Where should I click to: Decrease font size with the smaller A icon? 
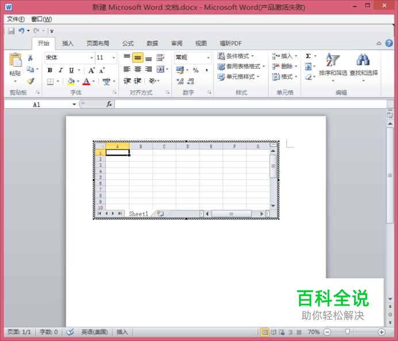point(102,70)
